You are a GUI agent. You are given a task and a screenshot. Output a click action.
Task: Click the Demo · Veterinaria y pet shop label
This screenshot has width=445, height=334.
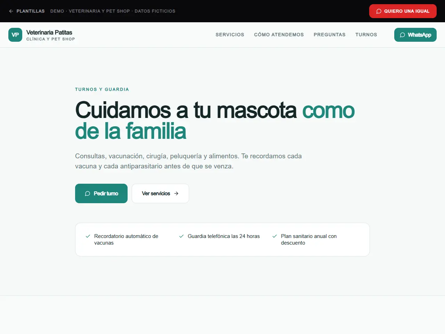(x=113, y=11)
